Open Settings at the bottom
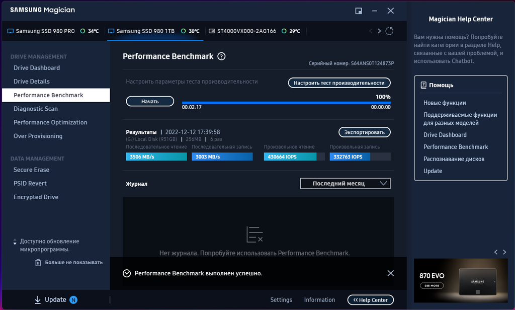 point(281,300)
